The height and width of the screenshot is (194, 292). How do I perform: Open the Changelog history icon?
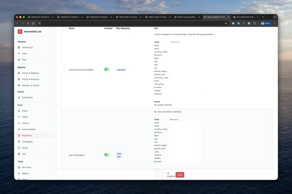(x=19, y=142)
